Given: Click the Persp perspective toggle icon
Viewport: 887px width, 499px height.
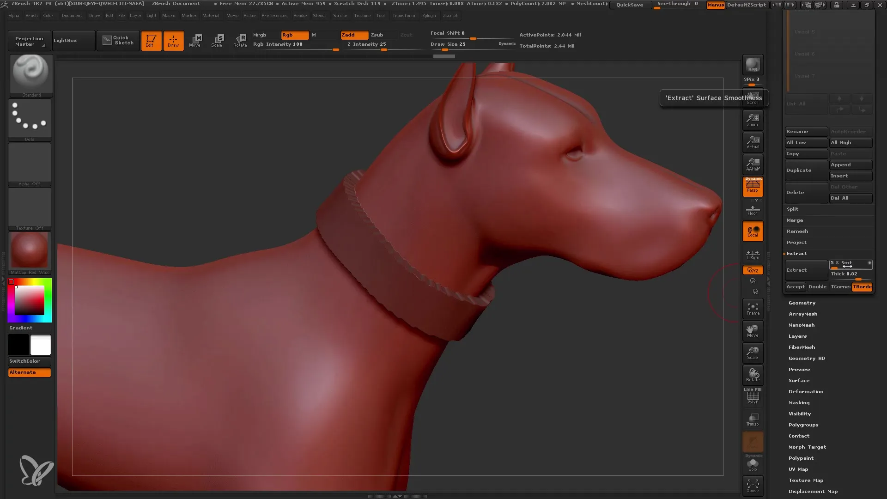Looking at the screenshot, I should [x=753, y=187].
